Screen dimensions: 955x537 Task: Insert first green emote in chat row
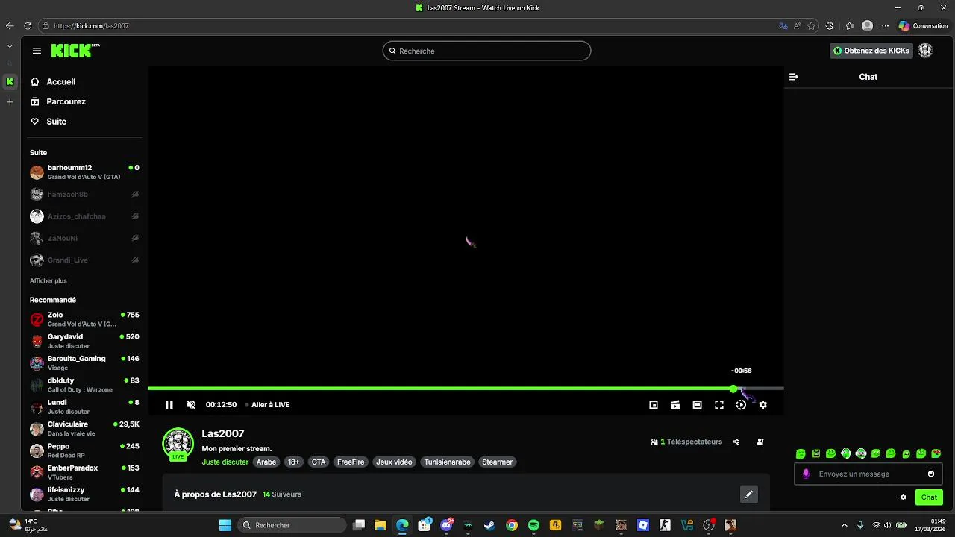point(801,453)
